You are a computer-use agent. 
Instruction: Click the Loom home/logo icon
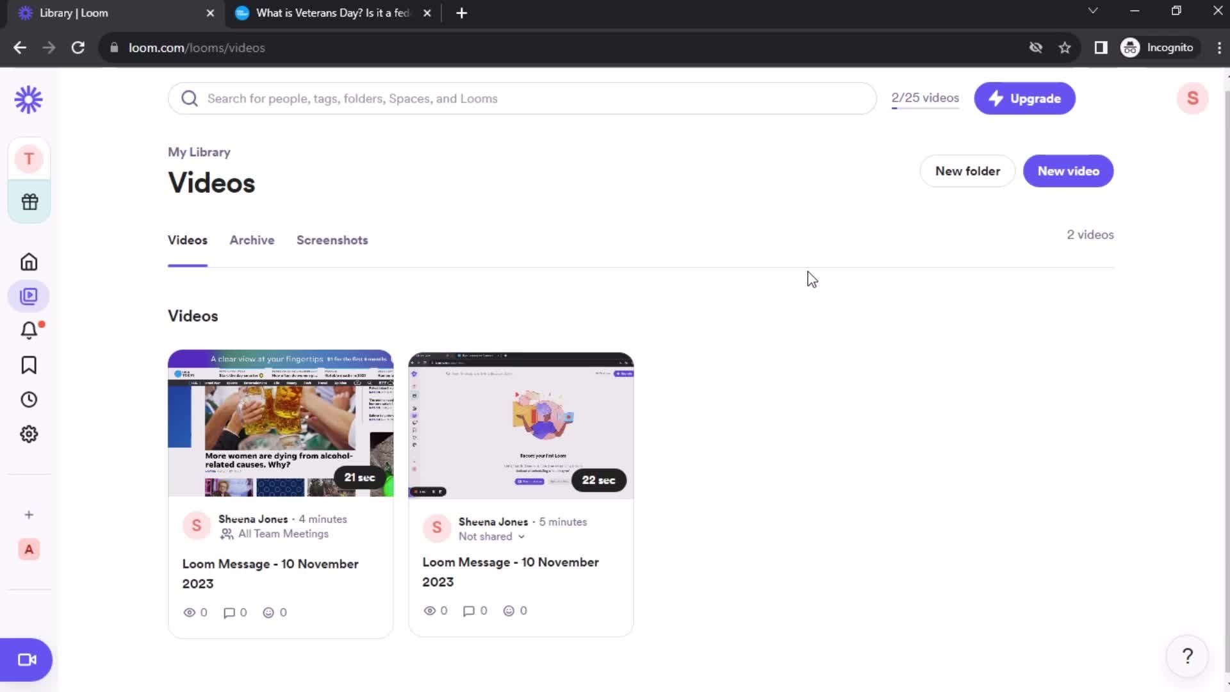point(29,98)
